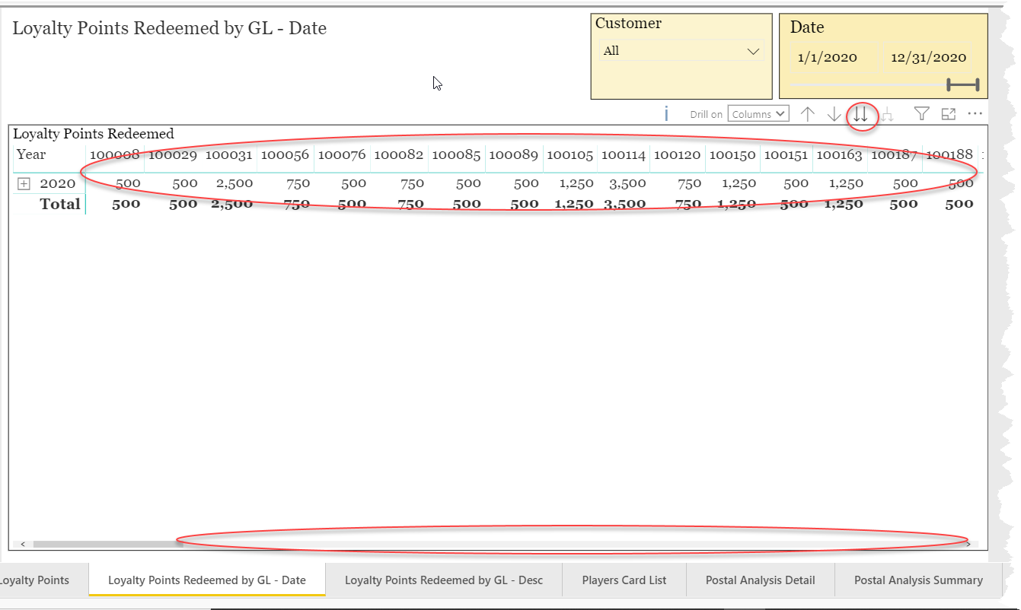The image size is (1021, 610).
Task: Click the Total row label
Action: pyautogui.click(x=60, y=204)
